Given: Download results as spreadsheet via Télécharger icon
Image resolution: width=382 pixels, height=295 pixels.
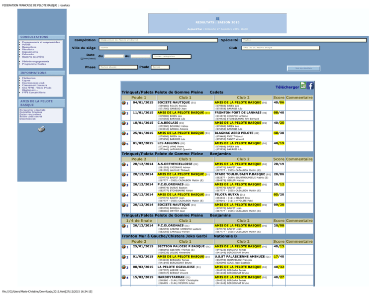Looking at the screenshot, I should pyautogui.click(x=303, y=86).
